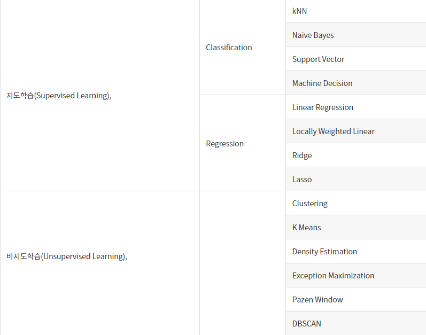This screenshot has height=335, width=426.
Task: Click the Pazen Window cell
Action: 355,299
